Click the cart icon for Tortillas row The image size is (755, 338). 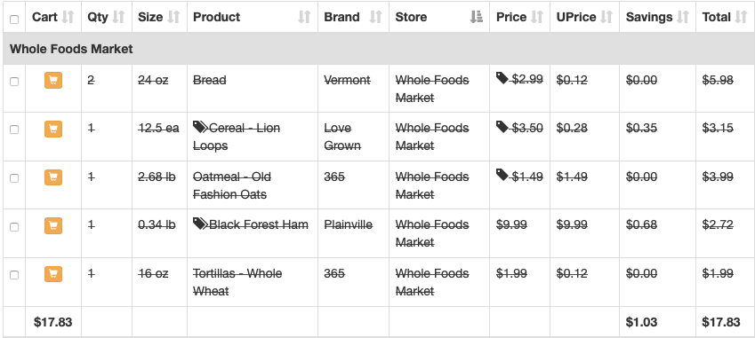pos(53,274)
